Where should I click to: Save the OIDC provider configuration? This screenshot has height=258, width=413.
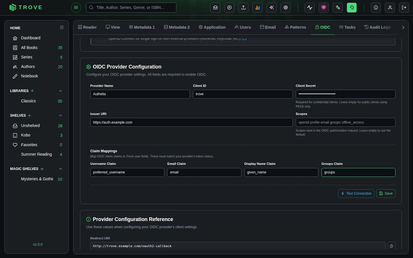386,193
